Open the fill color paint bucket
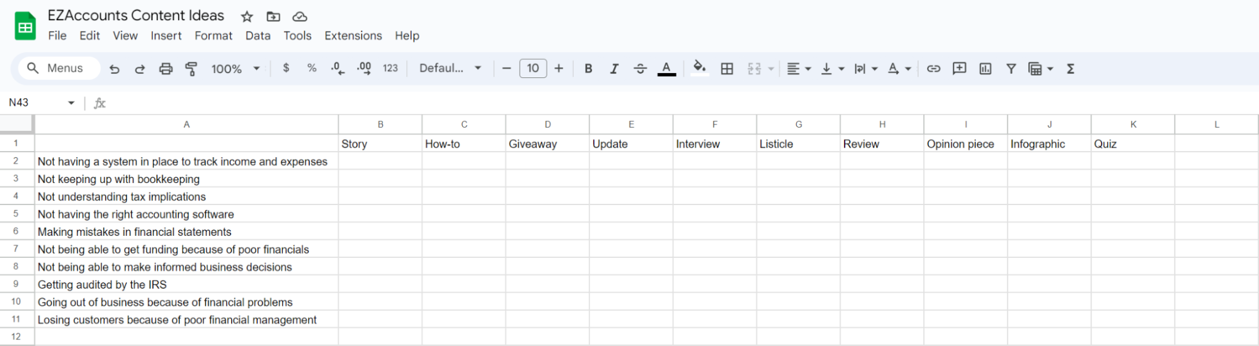The image size is (1259, 346). pyautogui.click(x=699, y=68)
